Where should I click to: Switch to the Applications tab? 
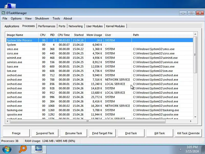[12, 26]
